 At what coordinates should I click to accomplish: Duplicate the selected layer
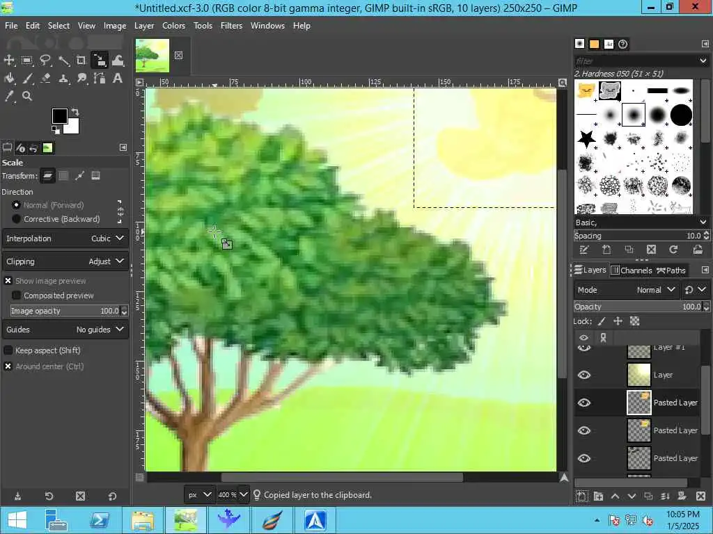click(648, 496)
